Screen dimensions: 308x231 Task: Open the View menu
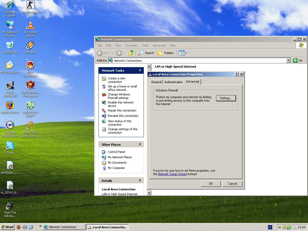pyautogui.click(x=118, y=45)
